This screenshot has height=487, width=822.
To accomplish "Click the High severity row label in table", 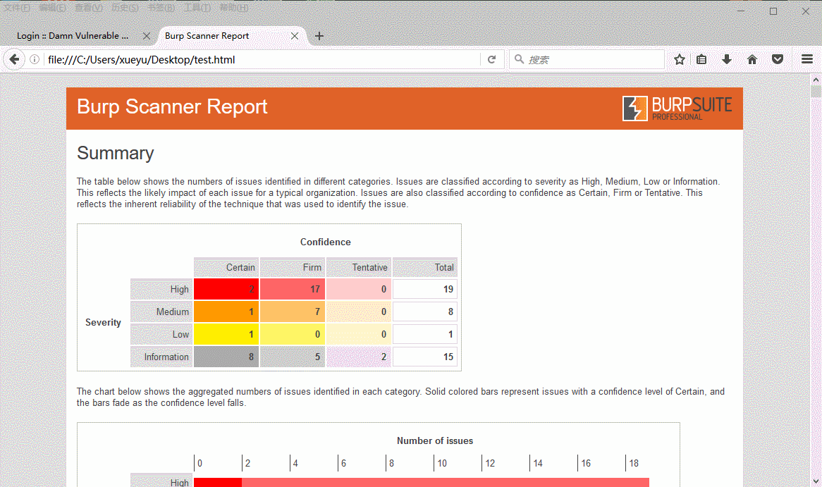I will 161,289.
